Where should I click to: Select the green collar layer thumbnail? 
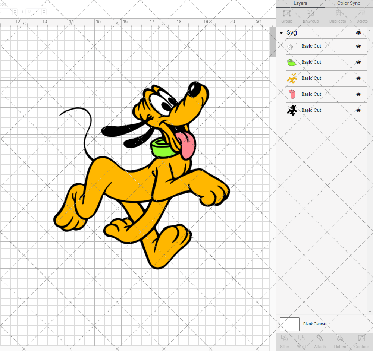pos(292,62)
